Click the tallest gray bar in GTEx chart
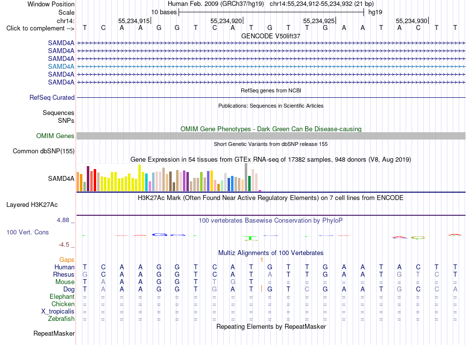This screenshot has height=345, width=466. (246, 177)
